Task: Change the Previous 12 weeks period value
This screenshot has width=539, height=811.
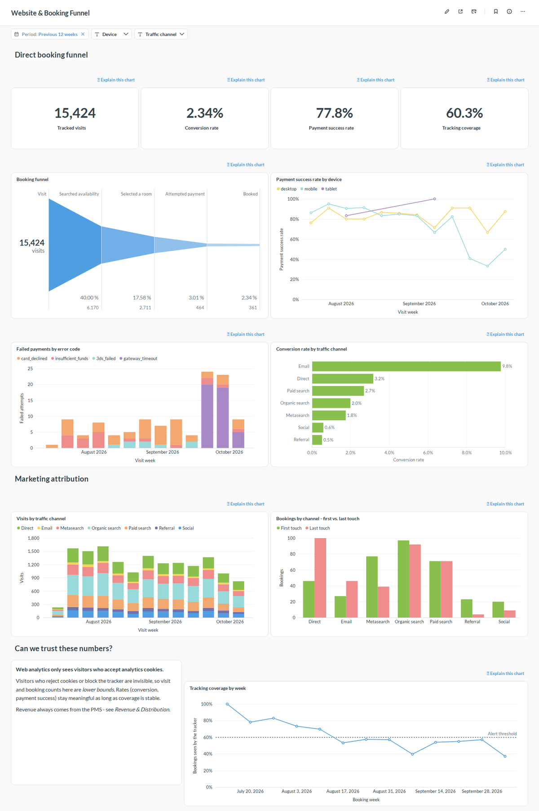Action: (58, 34)
